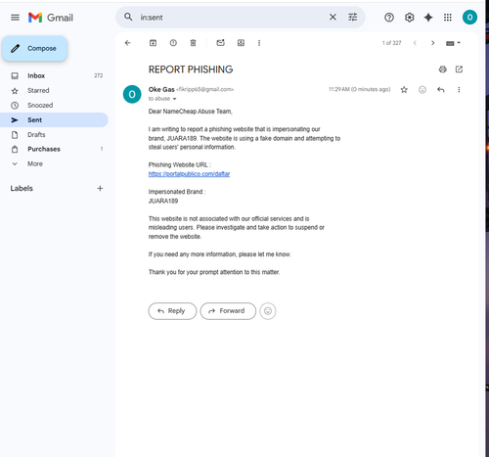Screen dimensions: 489x457
Task: Archive this email
Action: pyautogui.click(x=153, y=43)
